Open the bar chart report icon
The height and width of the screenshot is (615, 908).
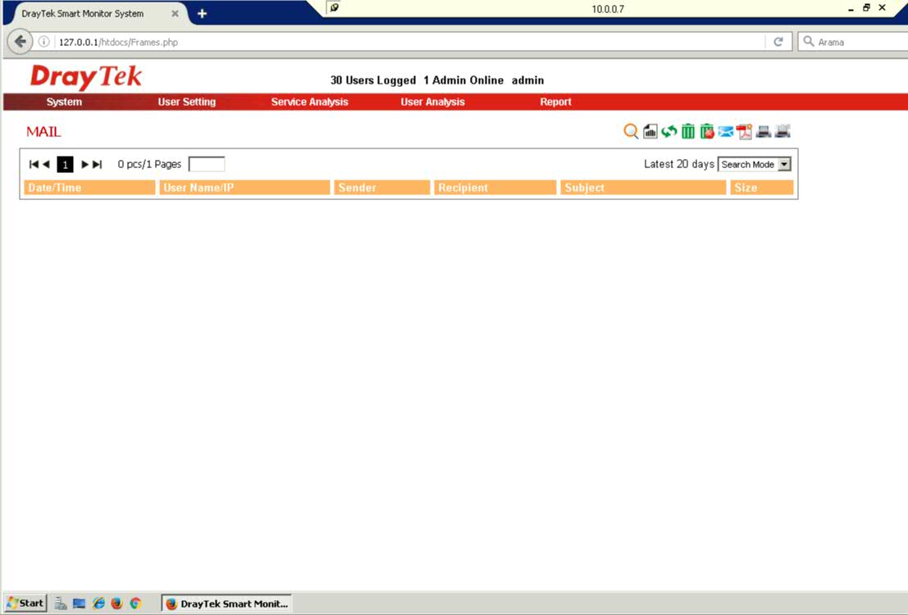[650, 131]
